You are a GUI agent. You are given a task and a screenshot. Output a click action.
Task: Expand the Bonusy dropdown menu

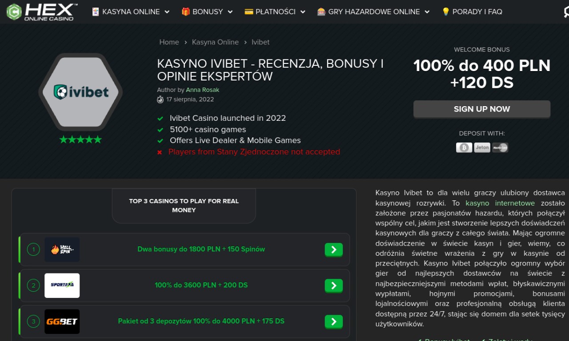click(x=207, y=12)
